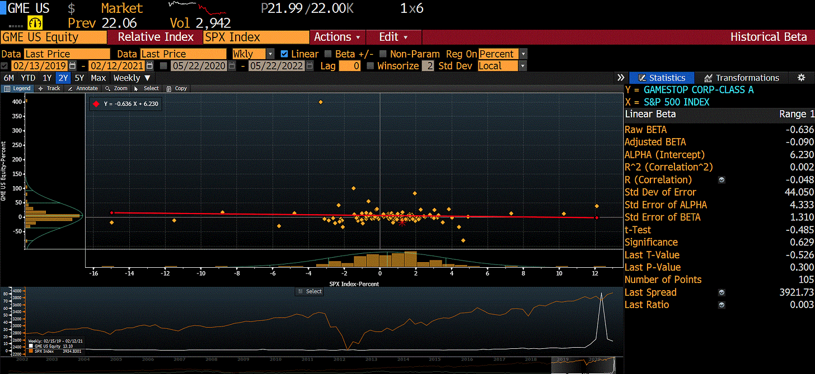Image resolution: width=815 pixels, height=374 pixels.
Task: Click the 05/22/2022 date field
Action: [276, 66]
